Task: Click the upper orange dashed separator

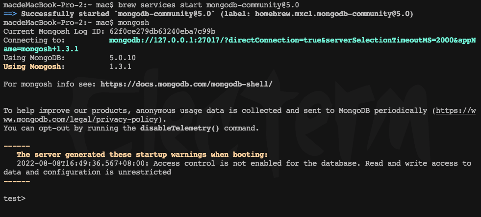Action: point(17,146)
